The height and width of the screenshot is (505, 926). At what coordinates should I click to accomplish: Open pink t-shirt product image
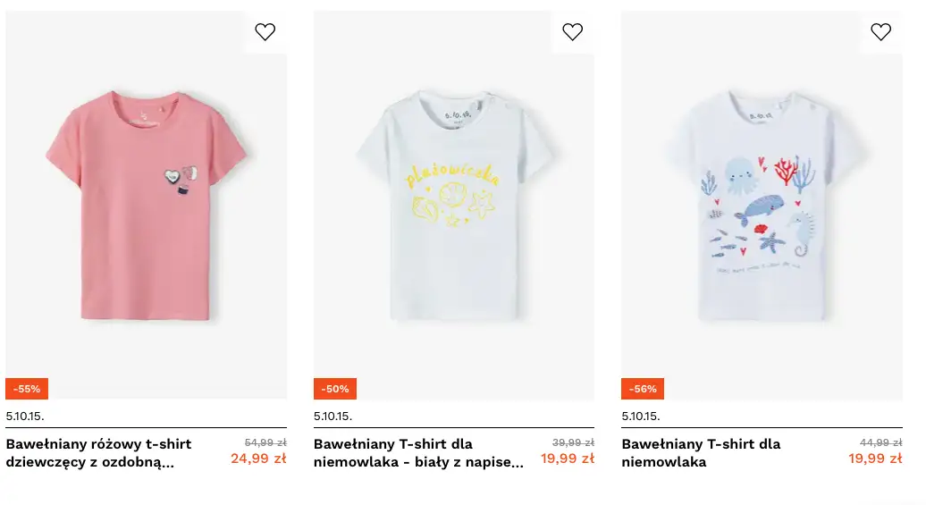(x=146, y=206)
